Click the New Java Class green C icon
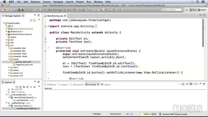Image resolution: width=208 pixels, height=117 pixels. [x=68, y=10]
